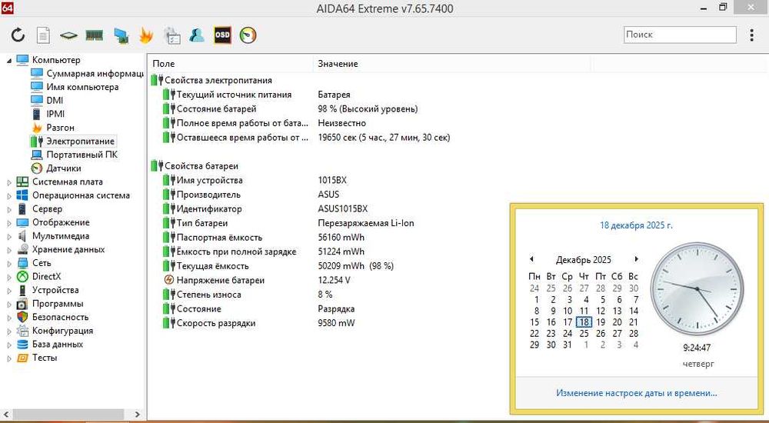Select the Скорость разрядки row
The width and height of the screenshot is (769, 423).
pyautogui.click(x=216, y=323)
